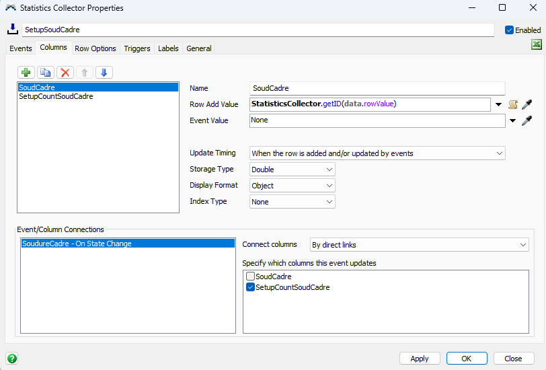This screenshot has height=370, width=546.
Task: Click the Excel export icon
Action: click(x=537, y=44)
